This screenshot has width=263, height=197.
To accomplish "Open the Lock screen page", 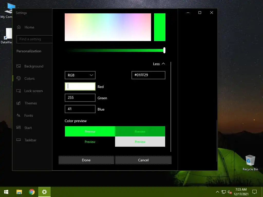I will [33, 91].
